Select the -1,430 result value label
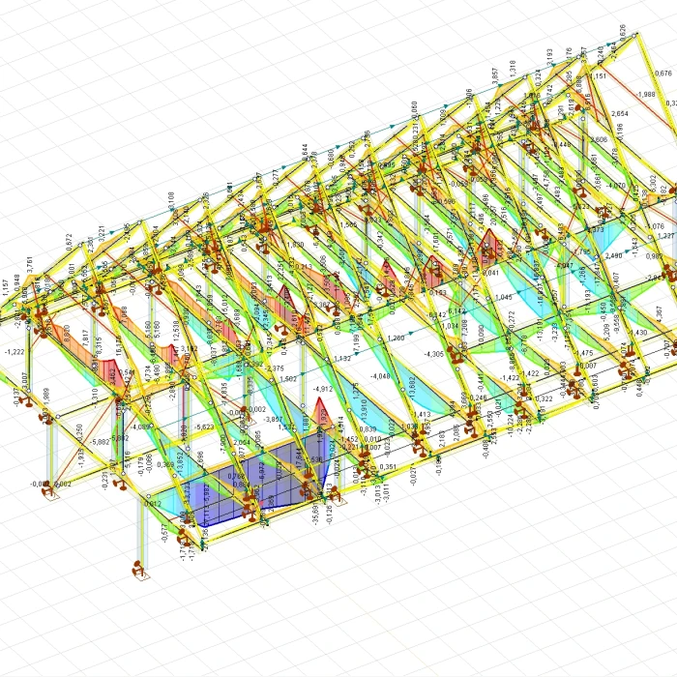Screen dimensions: 677x677 [637, 333]
